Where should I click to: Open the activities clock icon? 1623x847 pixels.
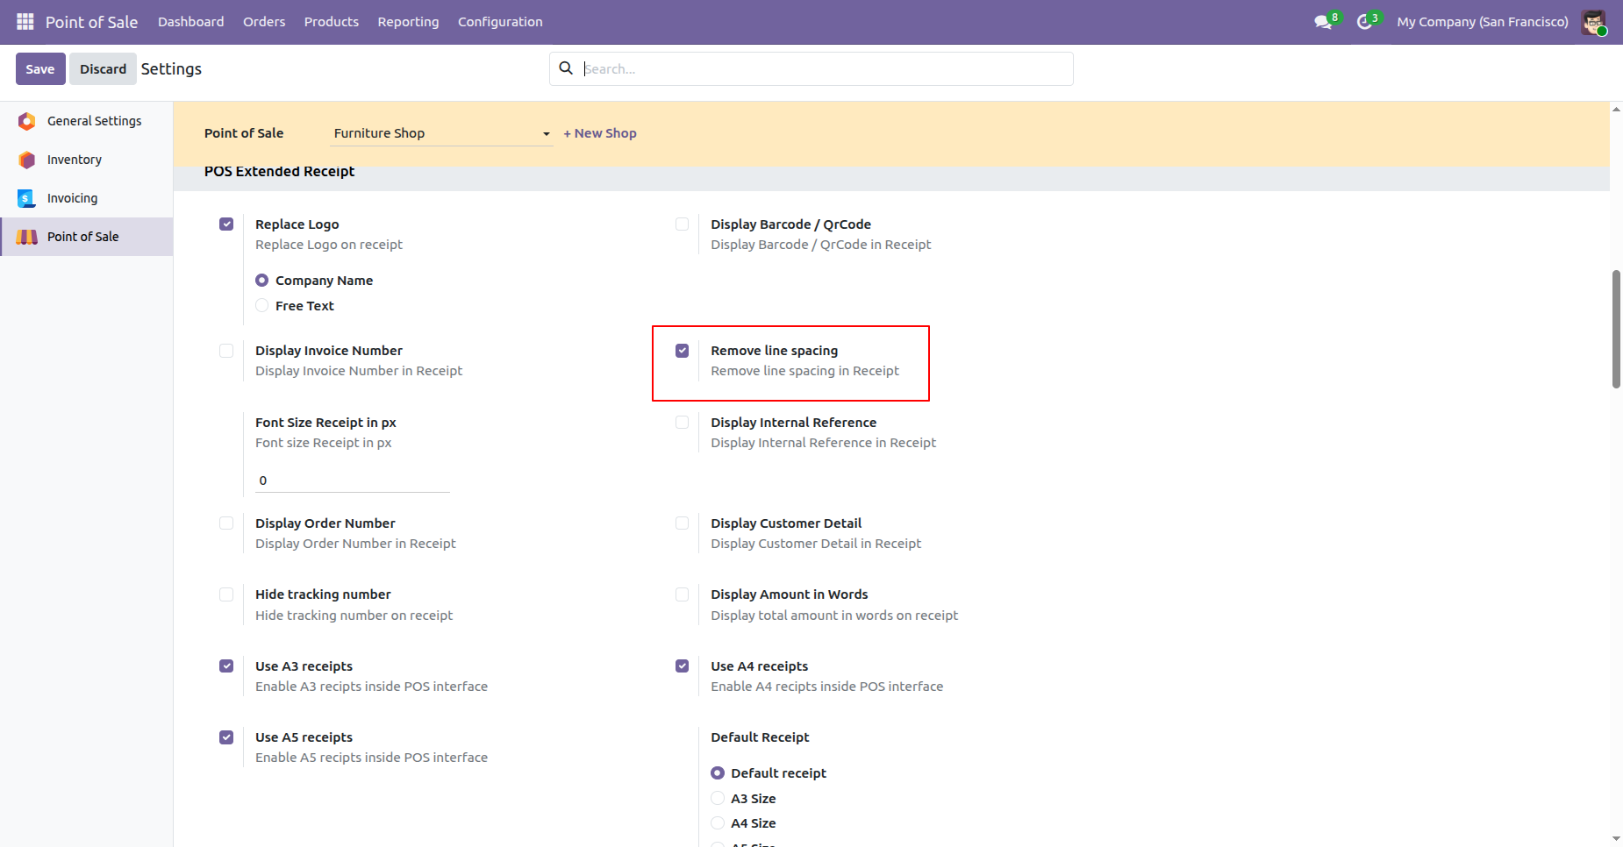point(1364,22)
